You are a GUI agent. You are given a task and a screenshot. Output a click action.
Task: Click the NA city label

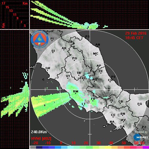point(112,122)
